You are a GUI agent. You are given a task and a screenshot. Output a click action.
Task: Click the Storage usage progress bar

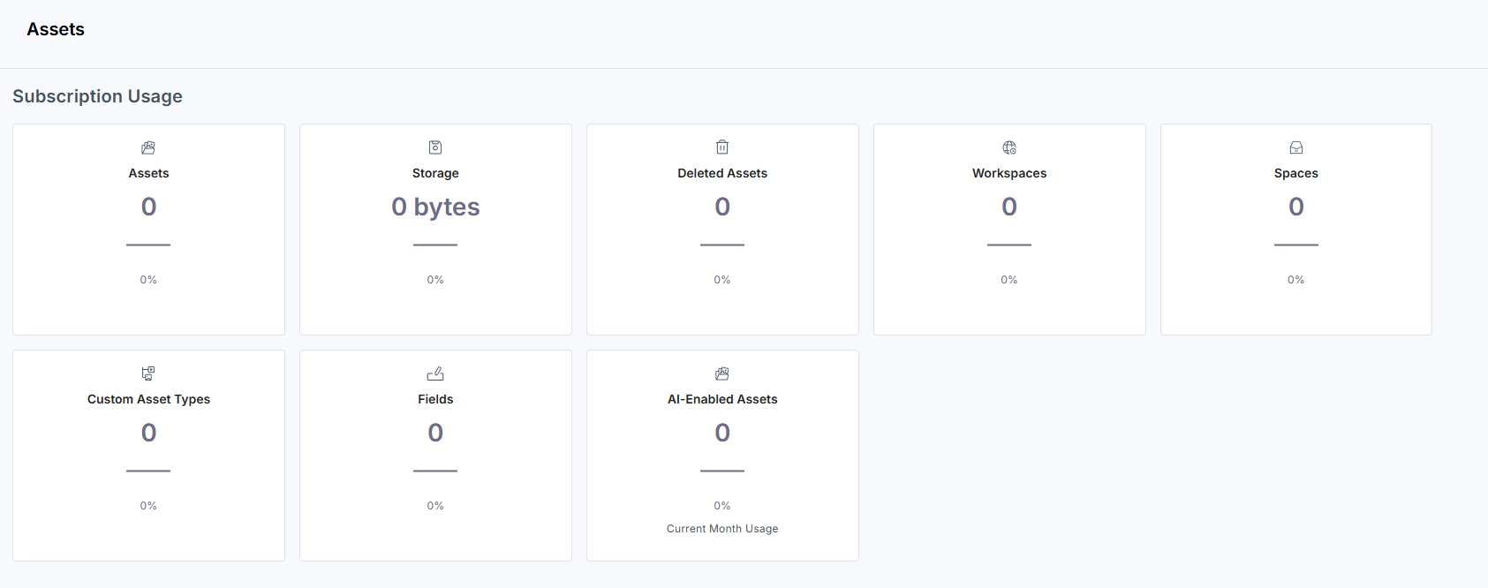click(435, 245)
